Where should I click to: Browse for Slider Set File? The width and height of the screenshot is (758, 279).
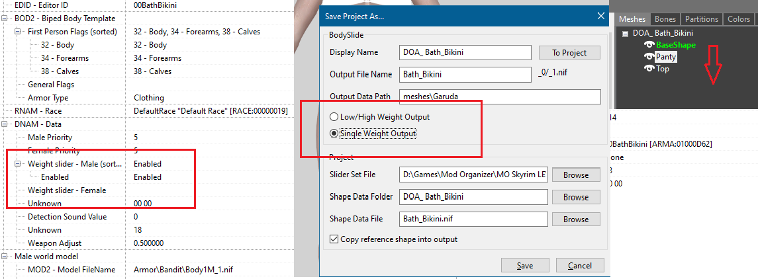click(x=576, y=175)
